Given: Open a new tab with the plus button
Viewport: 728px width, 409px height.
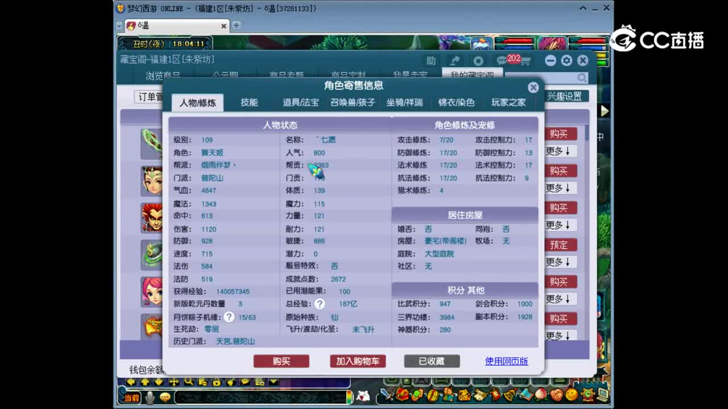Looking at the screenshot, I should click(236, 26).
